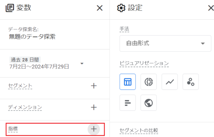Add a new セグメント with plus icon
The width and height of the screenshot is (214, 137).
pos(94,86)
